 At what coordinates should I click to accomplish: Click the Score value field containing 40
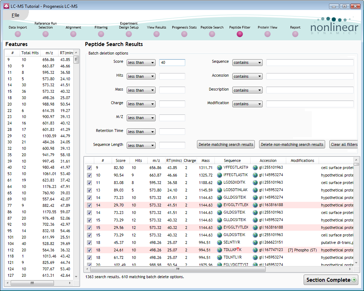[172, 62]
